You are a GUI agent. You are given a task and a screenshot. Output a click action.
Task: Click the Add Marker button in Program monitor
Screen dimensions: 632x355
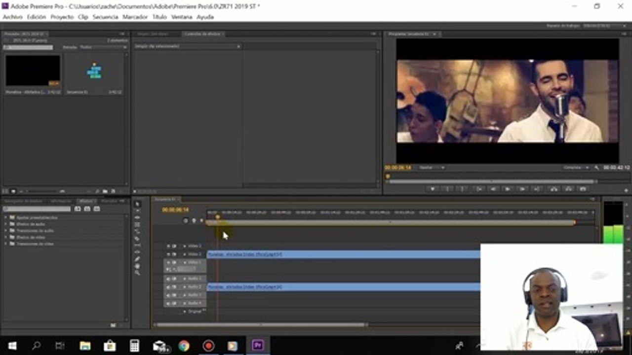[433, 189]
